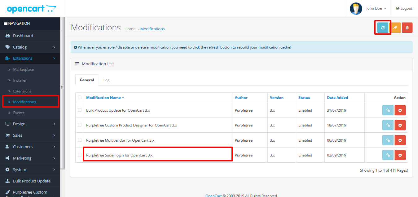
Task: Sort table by Date Added column
Action: (337, 98)
